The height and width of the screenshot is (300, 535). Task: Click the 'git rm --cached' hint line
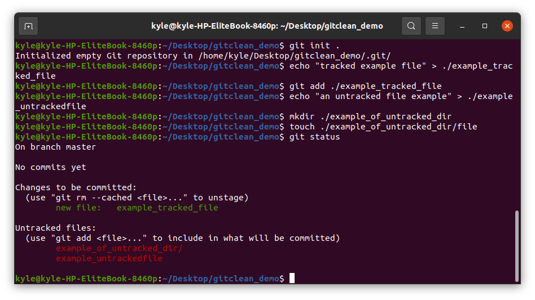pos(137,198)
